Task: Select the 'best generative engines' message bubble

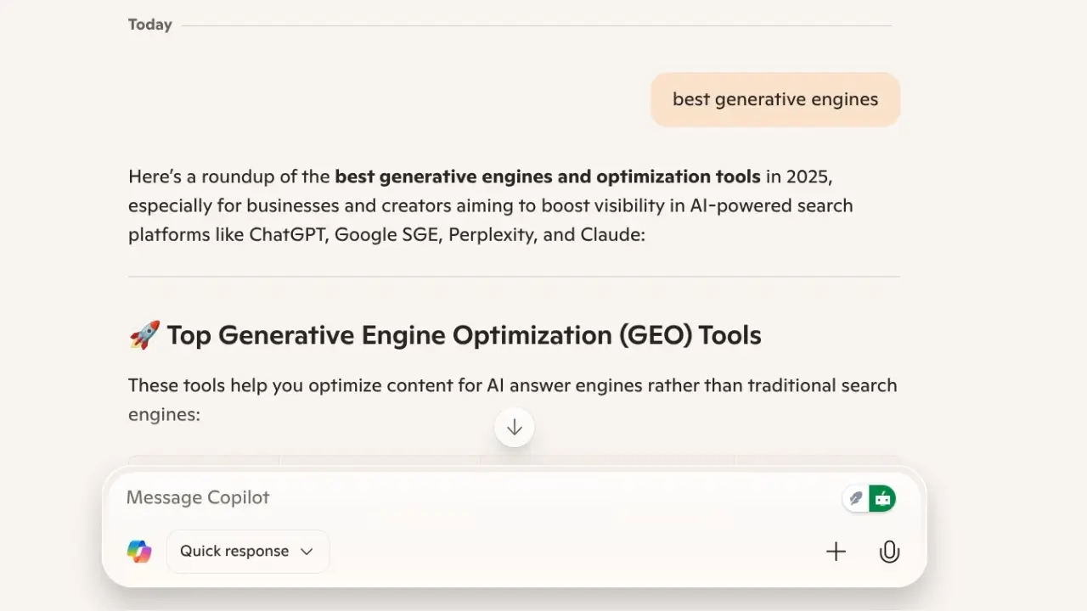Action: click(x=774, y=99)
